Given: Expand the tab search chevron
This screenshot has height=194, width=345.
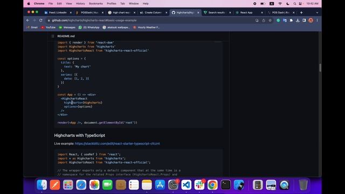Looking at the screenshot, I should [x=317, y=12].
